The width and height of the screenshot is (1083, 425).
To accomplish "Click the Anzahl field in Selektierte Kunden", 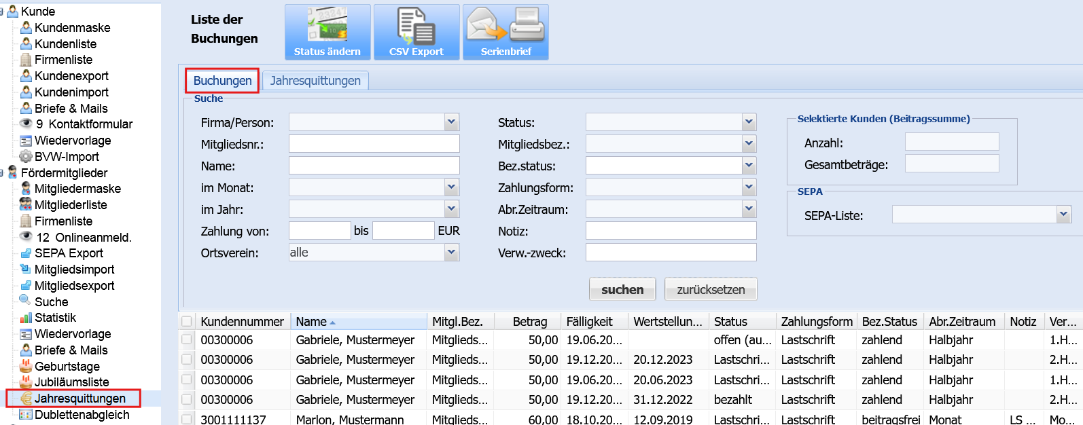I will 952,141.
